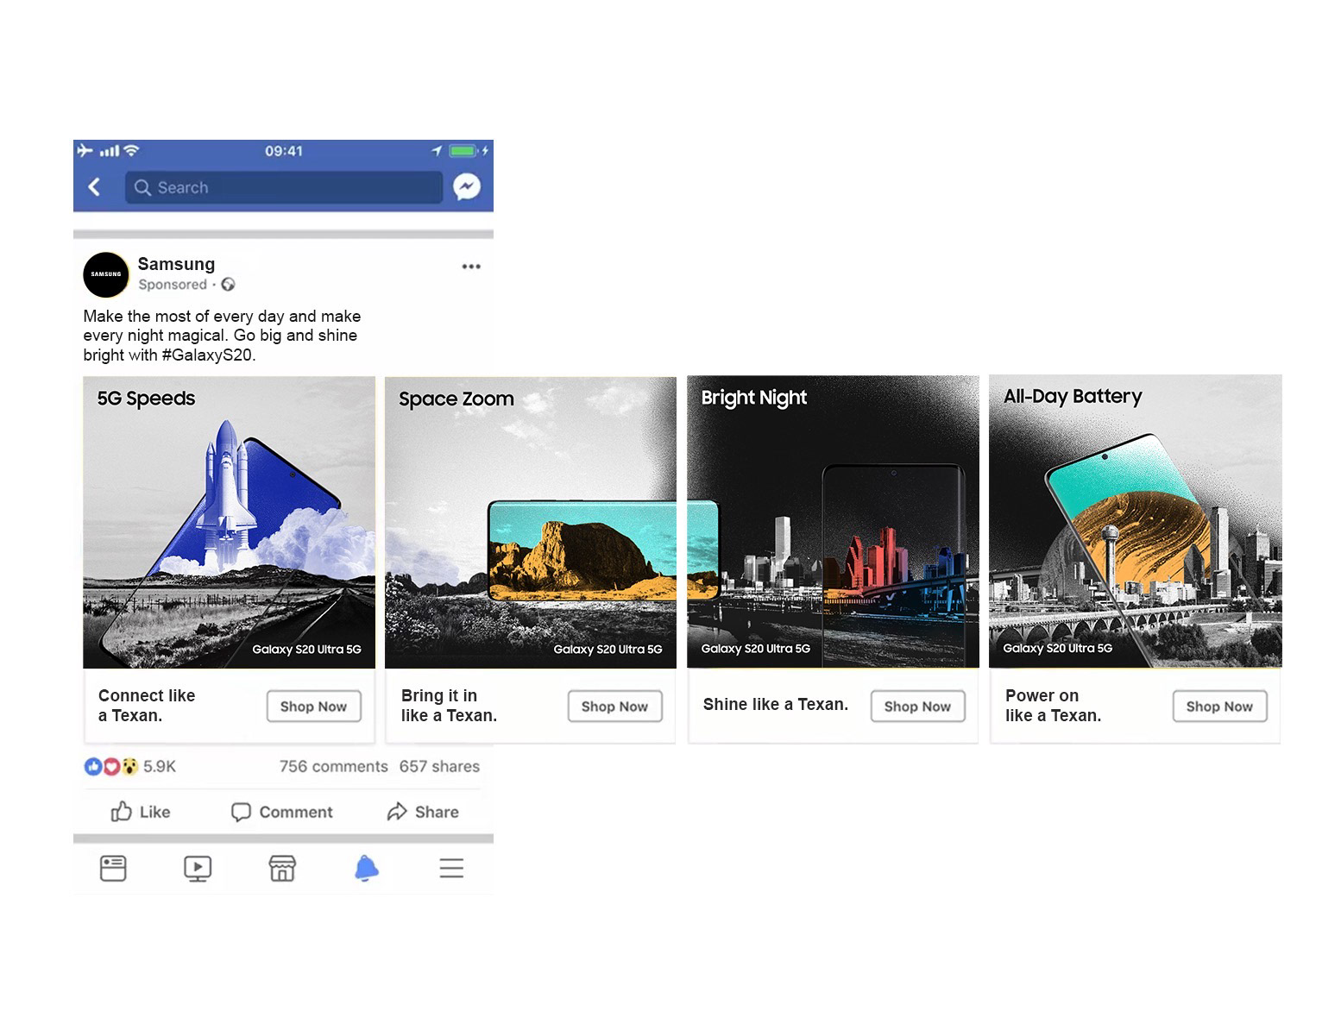The image size is (1341, 1024).
Task: Click the Space Zoom title text
Action: point(456,399)
